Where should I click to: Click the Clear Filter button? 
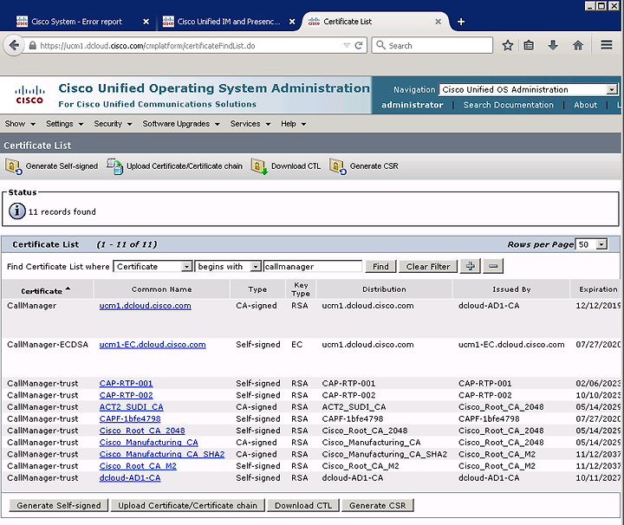[x=428, y=267]
